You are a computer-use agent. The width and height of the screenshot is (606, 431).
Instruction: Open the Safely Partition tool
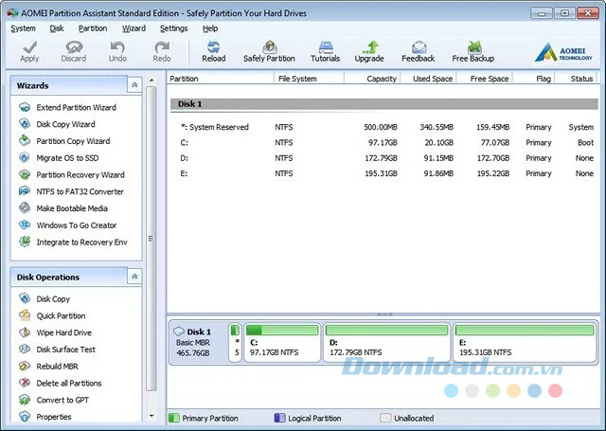click(x=269, y=52)
